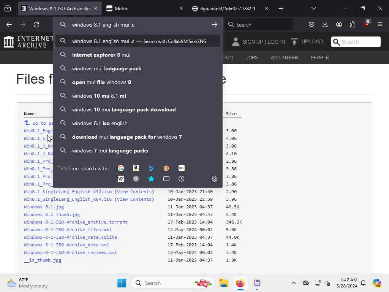This screenshot has width=389, height=292.
Task: Open the Extensions puzzle icon
Action: click(x=353, y=24)
